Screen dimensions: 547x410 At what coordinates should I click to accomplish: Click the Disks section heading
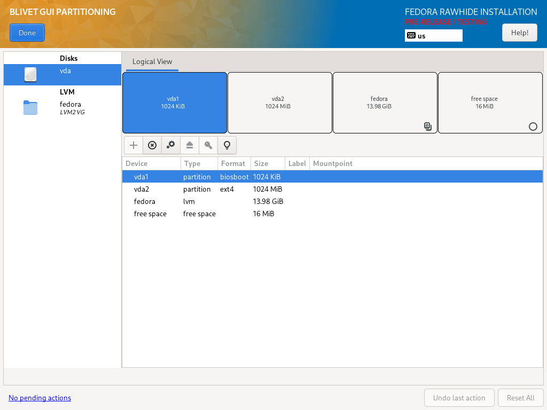(x=69, y=58)
